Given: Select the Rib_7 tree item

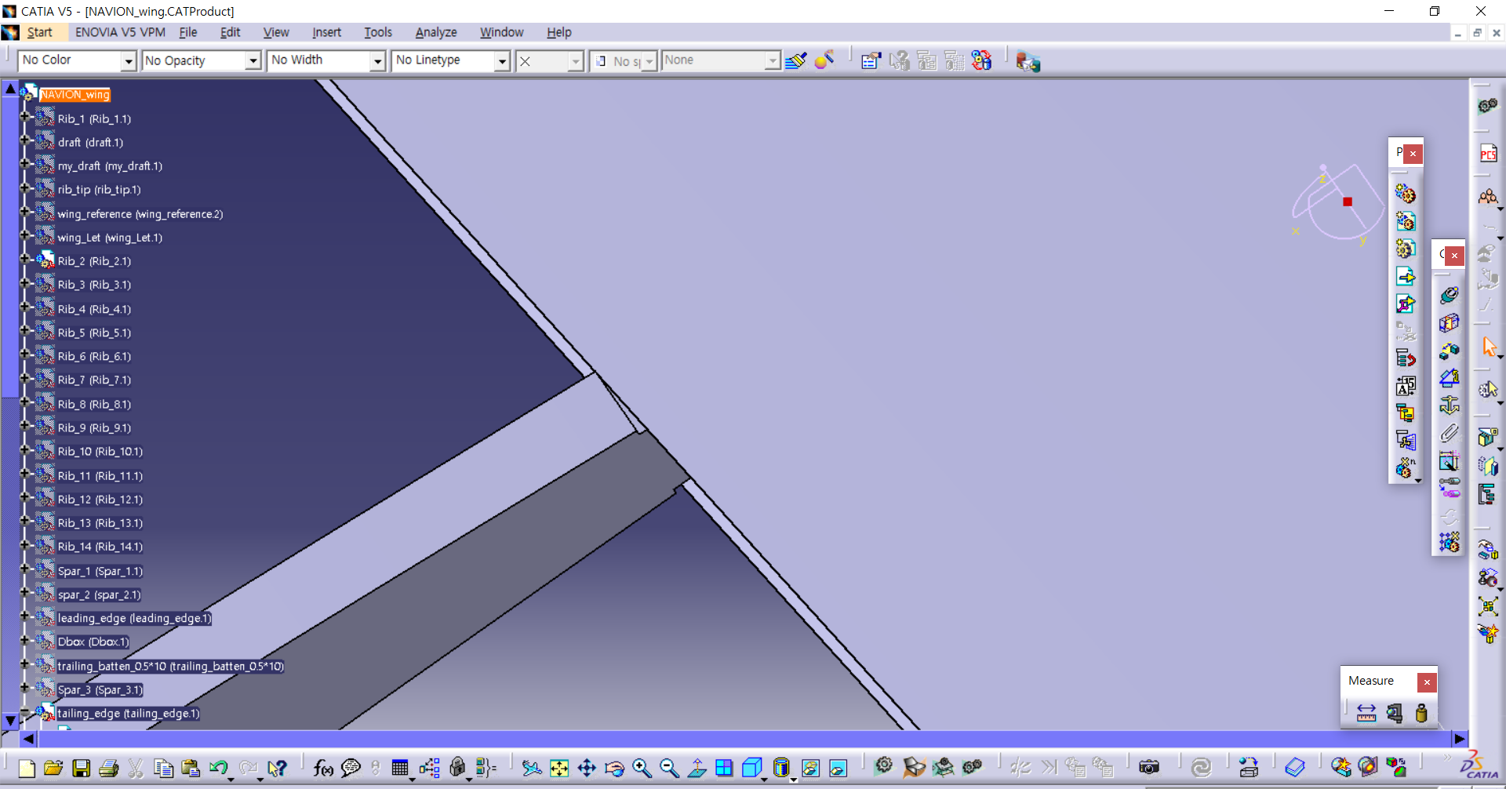Looking at the screenshot, I should click(x=94, y=380).
